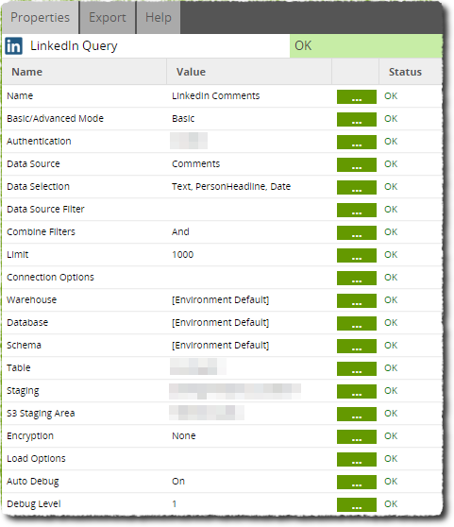Open the Staging property editor button
The image size is (454, 527).
click(x=357, y=391)
